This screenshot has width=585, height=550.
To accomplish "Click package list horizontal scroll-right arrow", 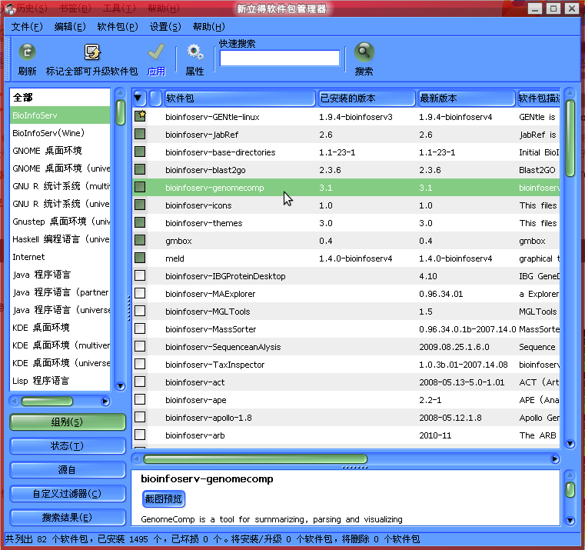I will click(x=555, y=459).
